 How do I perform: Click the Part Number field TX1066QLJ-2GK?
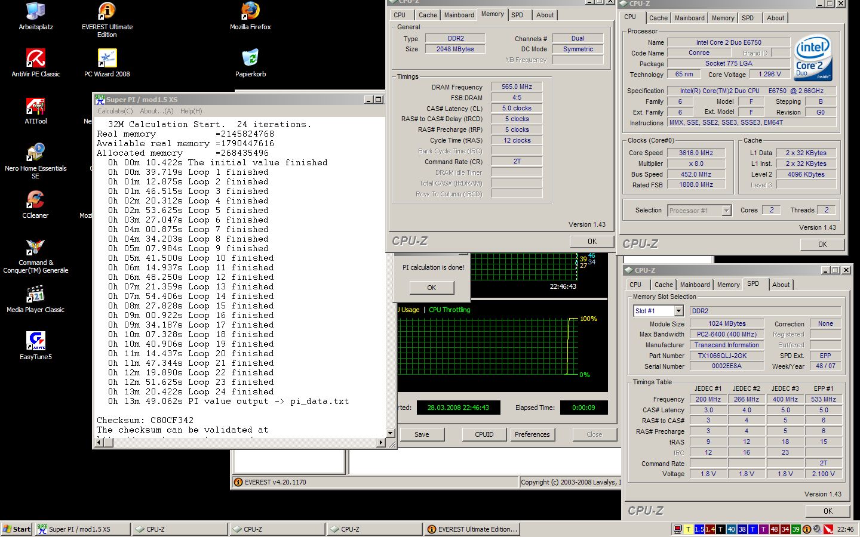click(727, 356)
